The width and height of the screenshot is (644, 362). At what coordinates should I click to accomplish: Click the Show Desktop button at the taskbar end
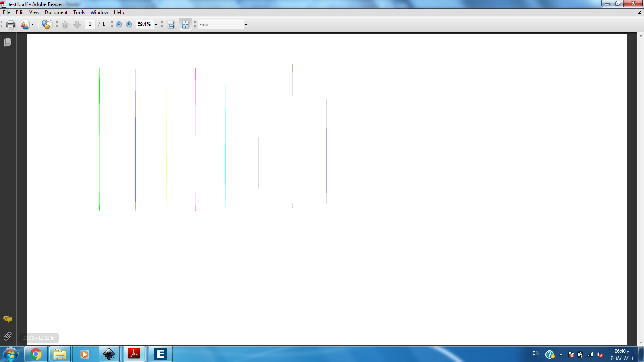point(641,354)
